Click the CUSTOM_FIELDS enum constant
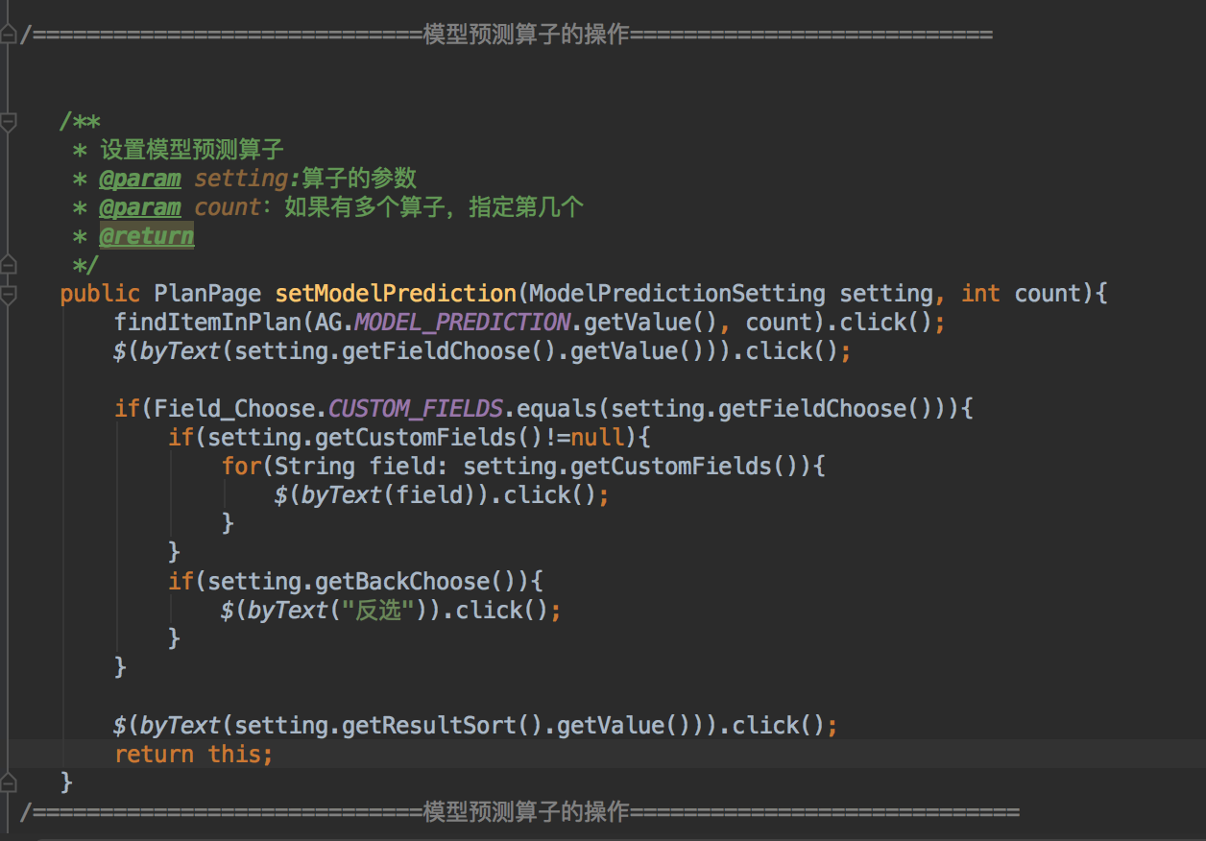Screen dimensions: 1206x841 click(x=415, y=409)
